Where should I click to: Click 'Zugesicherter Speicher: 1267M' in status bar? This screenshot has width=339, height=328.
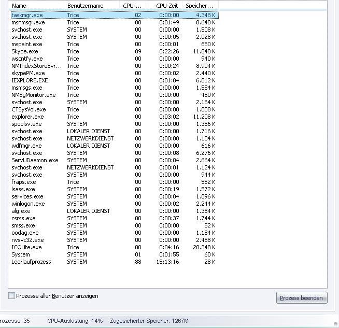(x=149, y=321)
